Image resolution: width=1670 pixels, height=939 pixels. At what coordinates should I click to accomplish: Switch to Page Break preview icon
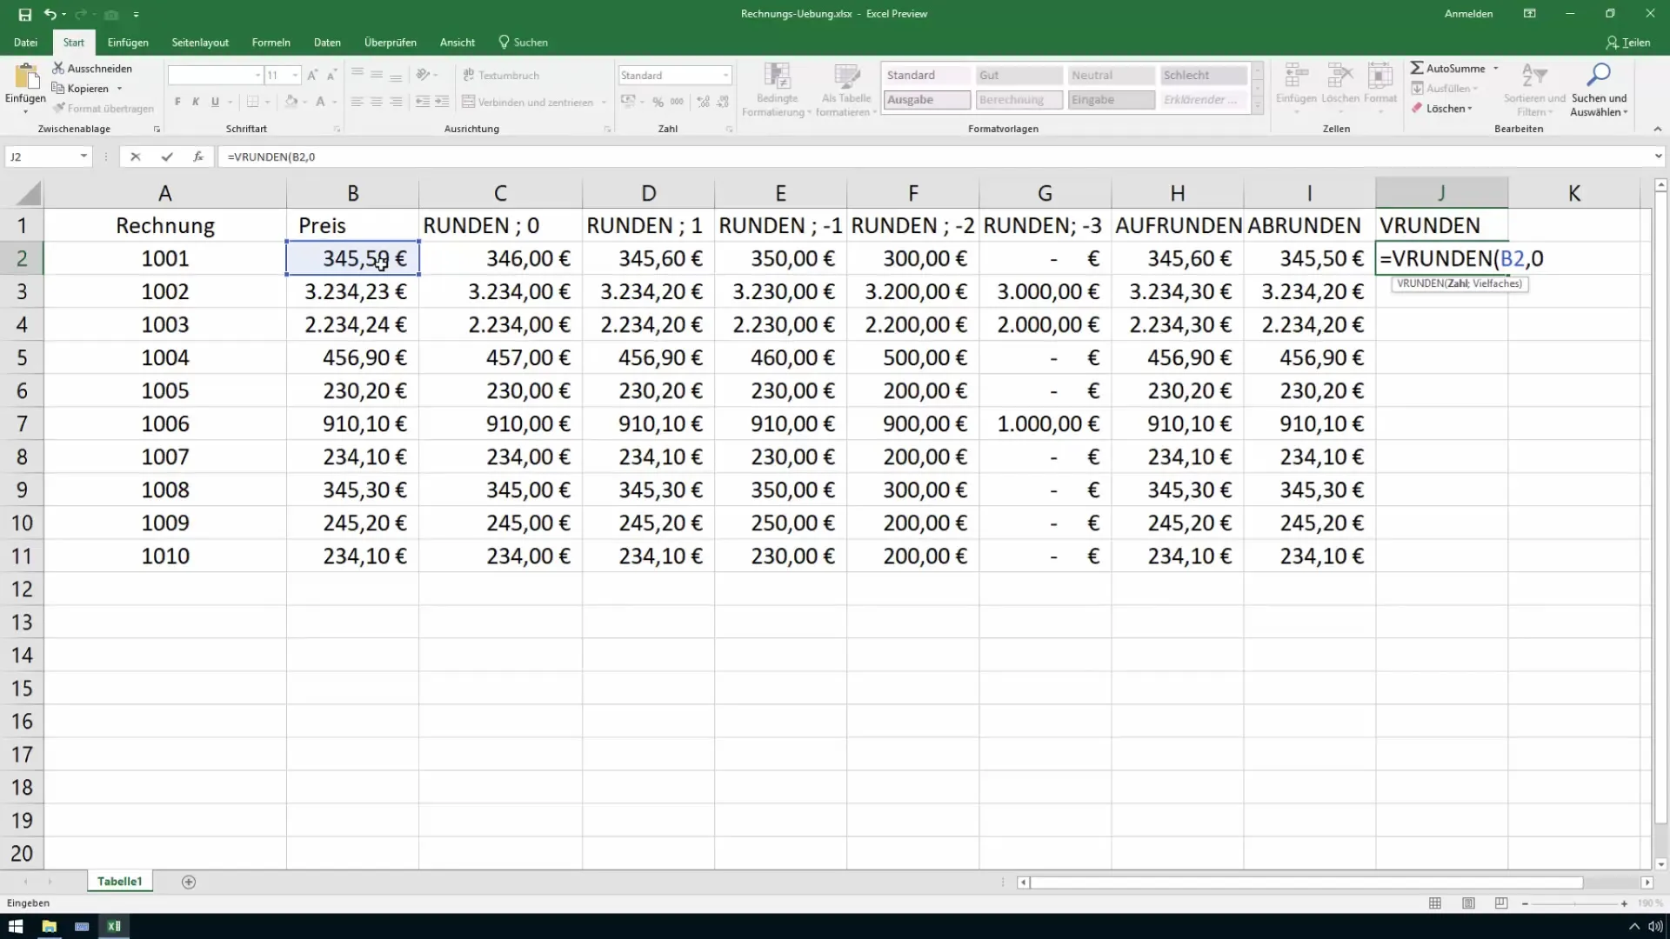pyautogui.click(x=1501, y=903)
